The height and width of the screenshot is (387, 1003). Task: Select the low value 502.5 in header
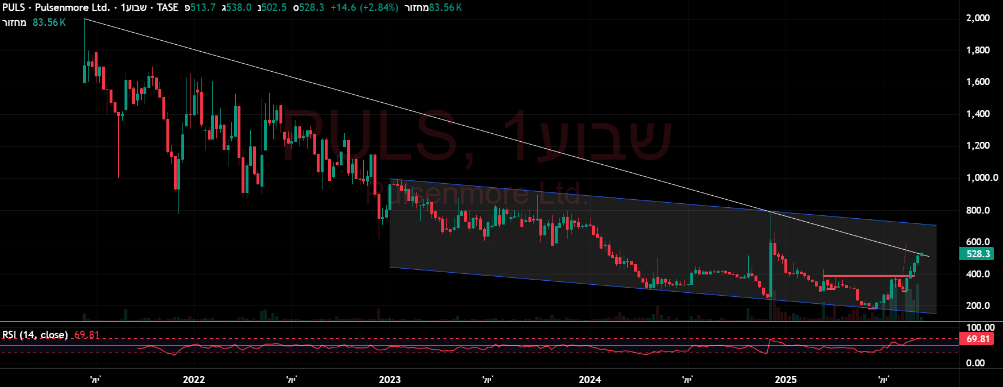point(274,7)
